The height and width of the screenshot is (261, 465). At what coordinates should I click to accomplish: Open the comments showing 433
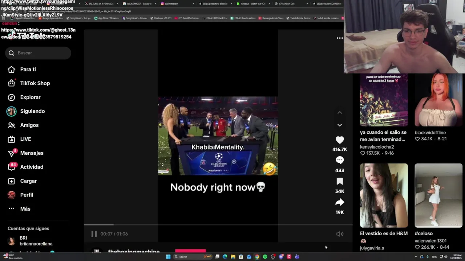[340, 160]
